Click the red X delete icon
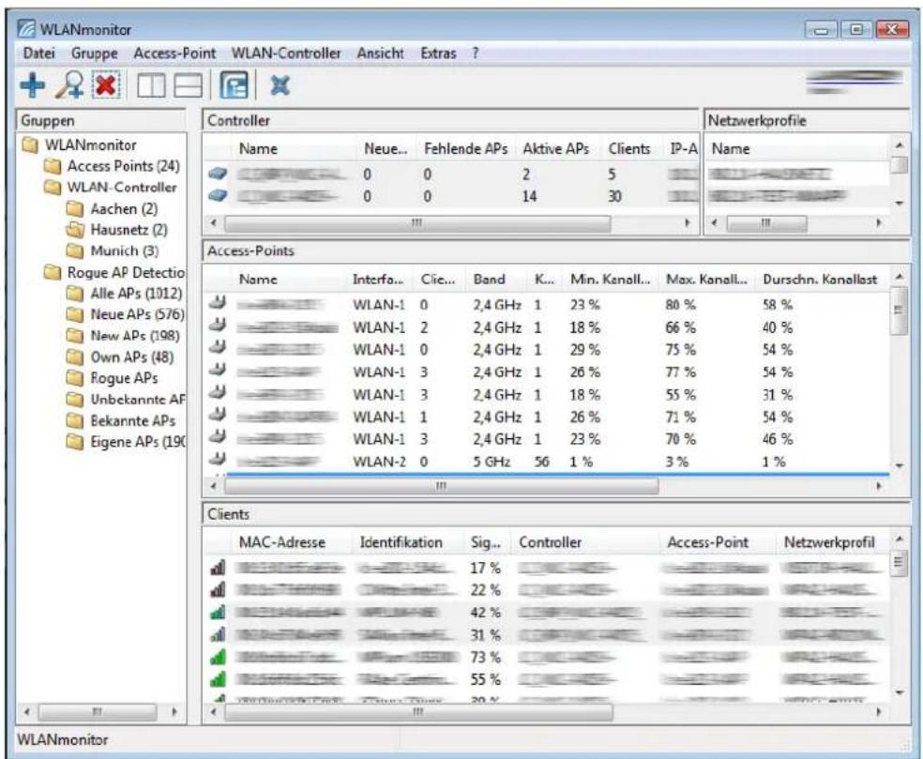 106,85
